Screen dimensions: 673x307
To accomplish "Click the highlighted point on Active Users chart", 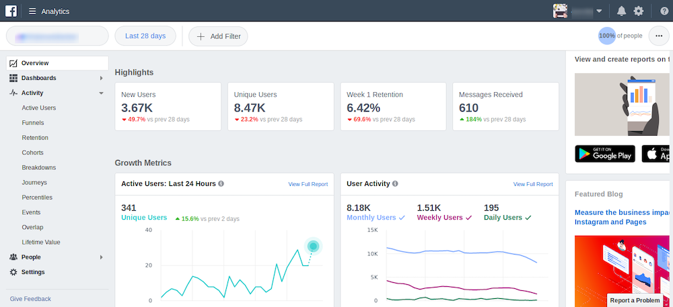I will (314, 246).
